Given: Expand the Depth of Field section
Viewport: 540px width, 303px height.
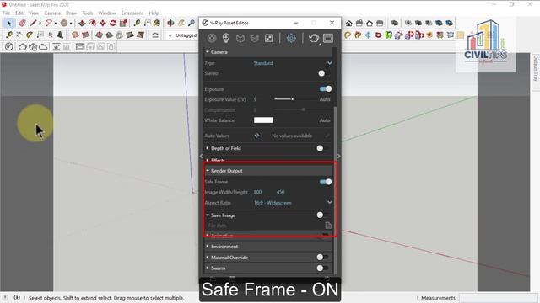Looking at the screenshot, I should coord(208,148).
